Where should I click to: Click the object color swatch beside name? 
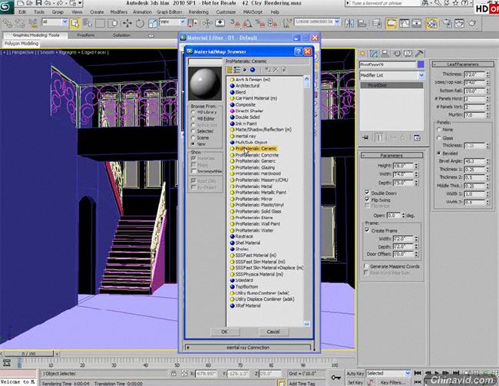(x=421, y=64)
